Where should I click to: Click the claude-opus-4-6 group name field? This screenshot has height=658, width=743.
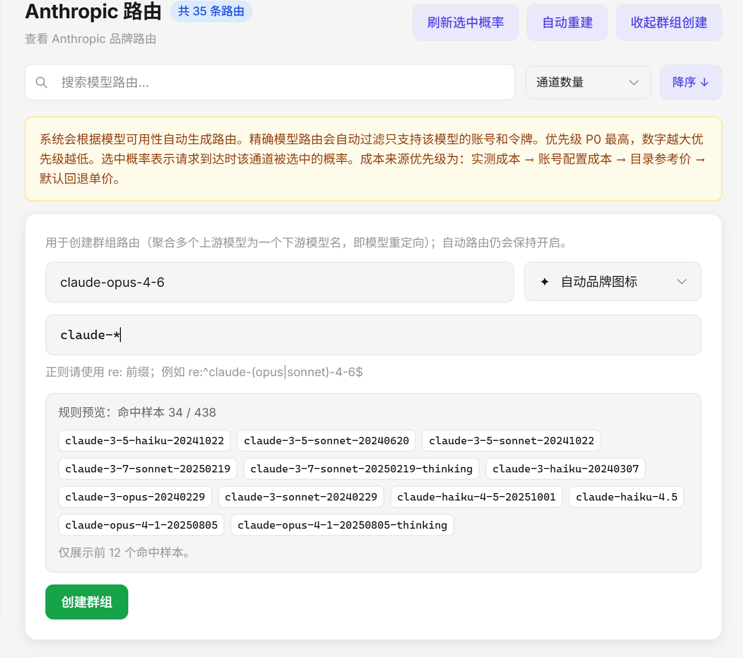(x=279, y=282)
